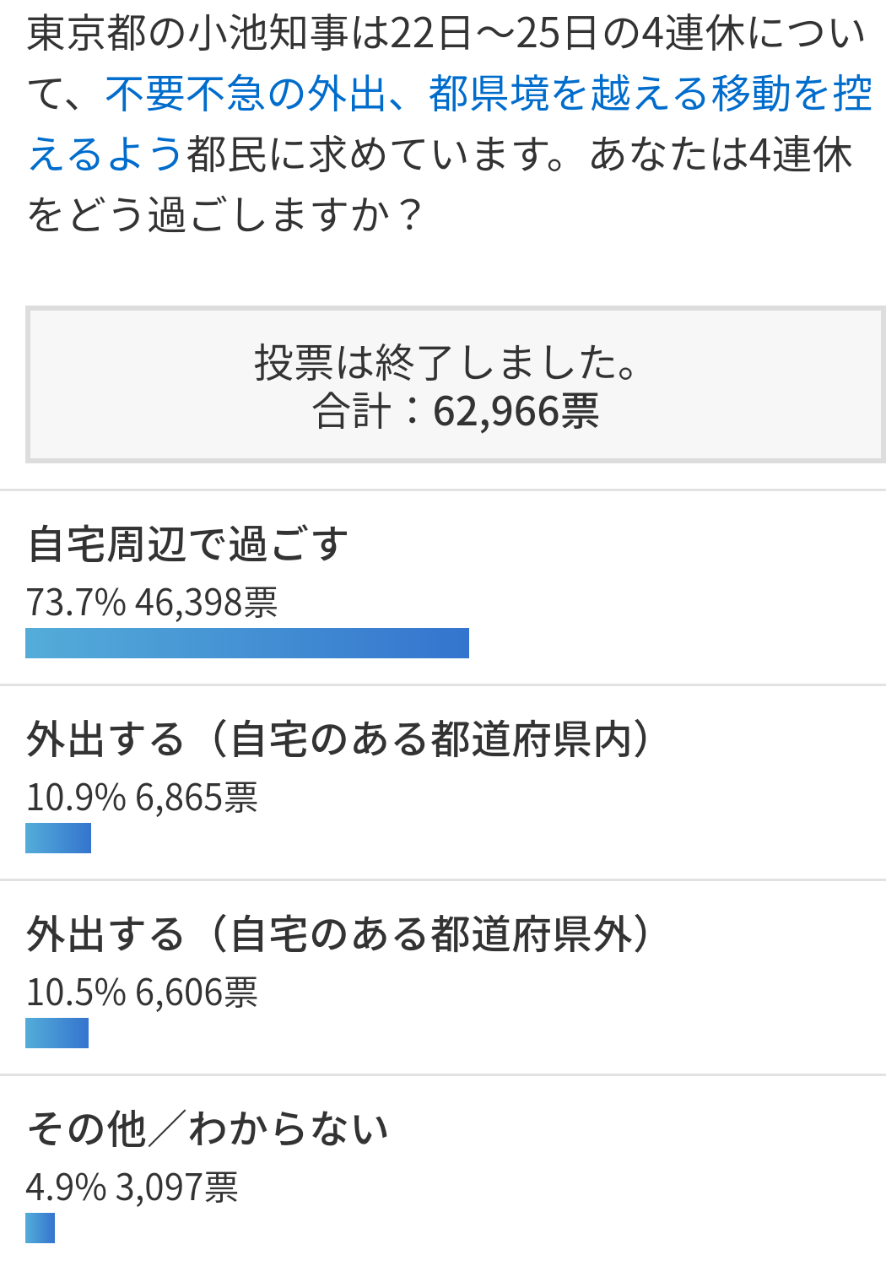The height and width of the screenshot is (1266, 886).
Task: Click the 73.7% 46,398票 result text
Action: point(152,603)
